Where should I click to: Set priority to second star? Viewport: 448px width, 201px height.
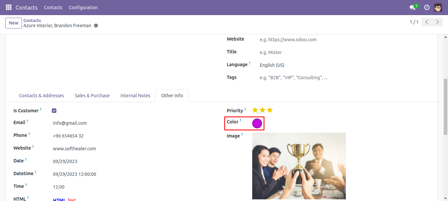(x=262, y=110)
